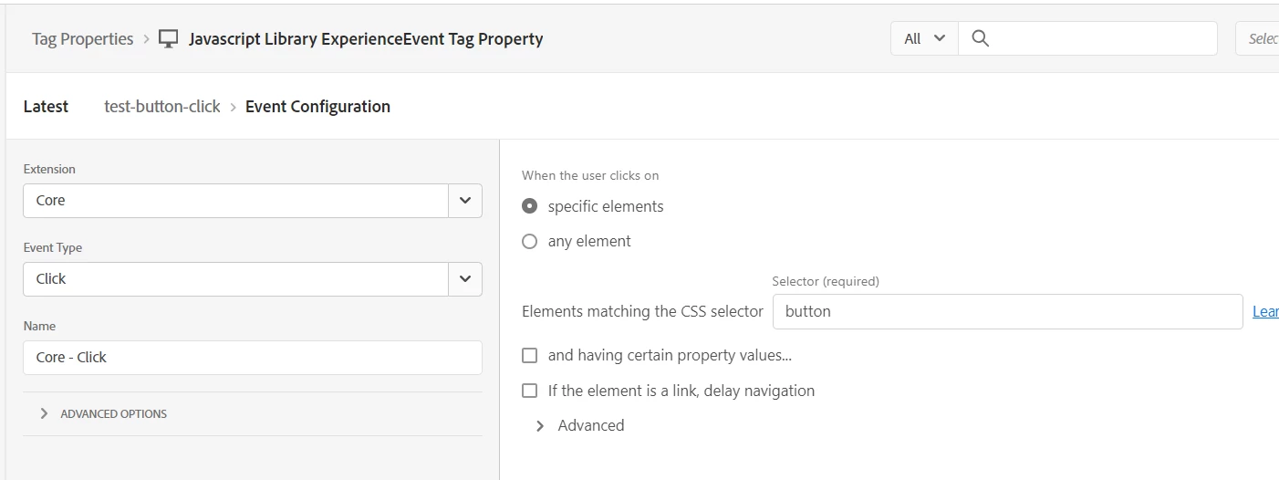Expand the Advanced Options chevron
Screen dimensions: 1279x480
(x=44, y=414)
